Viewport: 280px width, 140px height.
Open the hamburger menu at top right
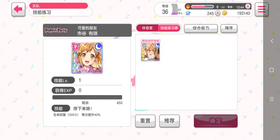coord(262,9)
